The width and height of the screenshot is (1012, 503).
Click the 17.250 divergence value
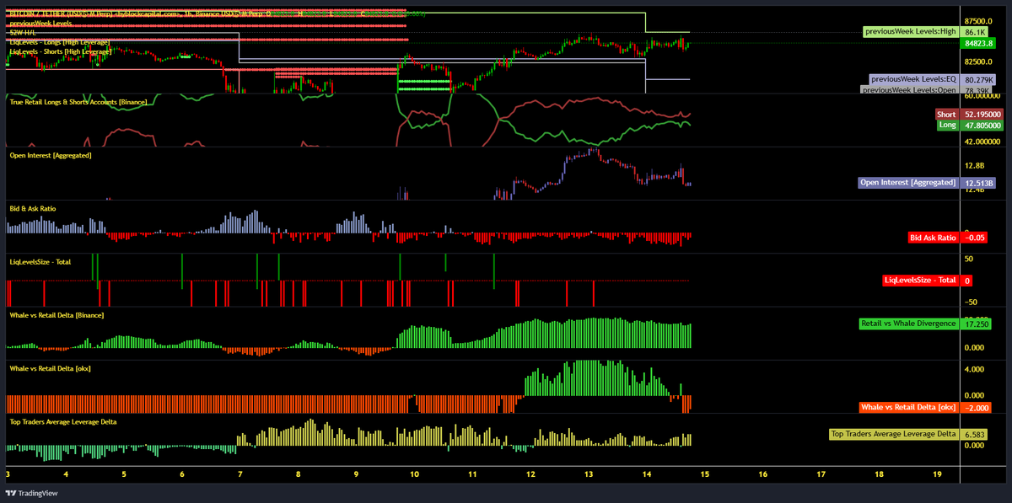977,324
